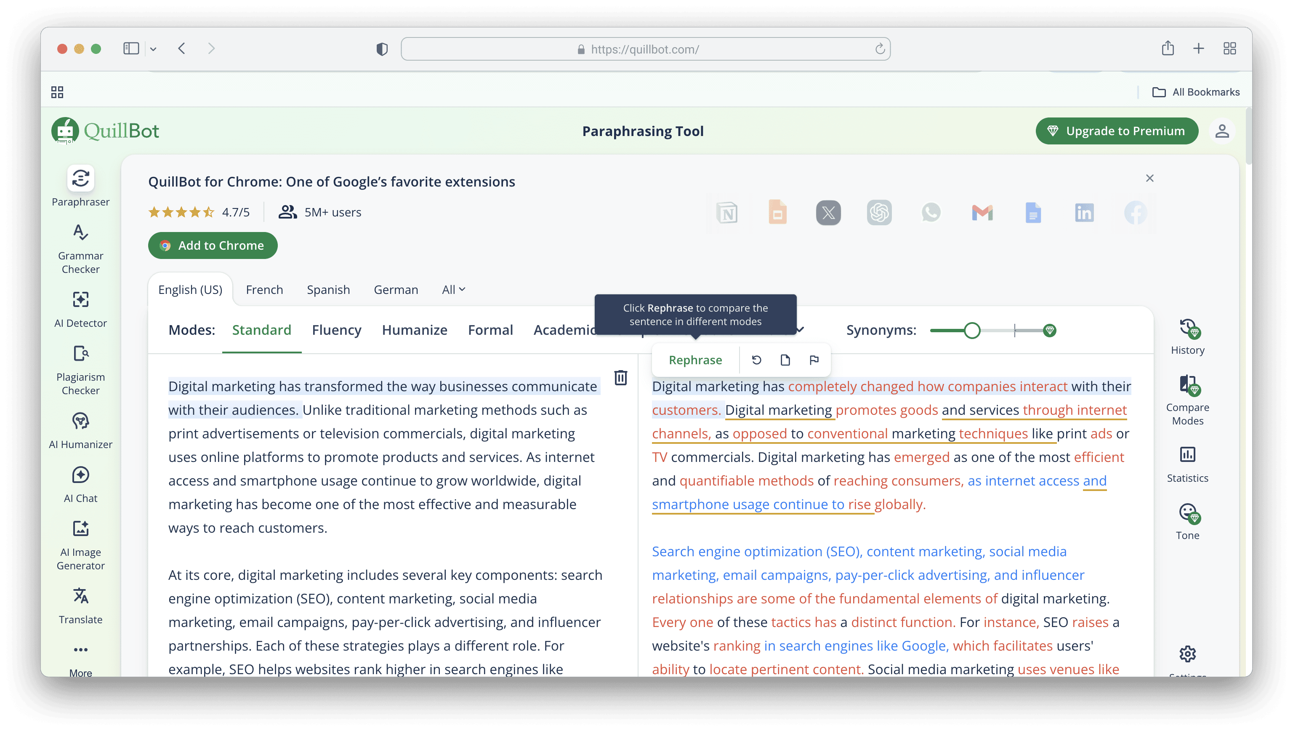Click the Rephrase button
The height and width of the screenshot is (731, 1293).
695,360
